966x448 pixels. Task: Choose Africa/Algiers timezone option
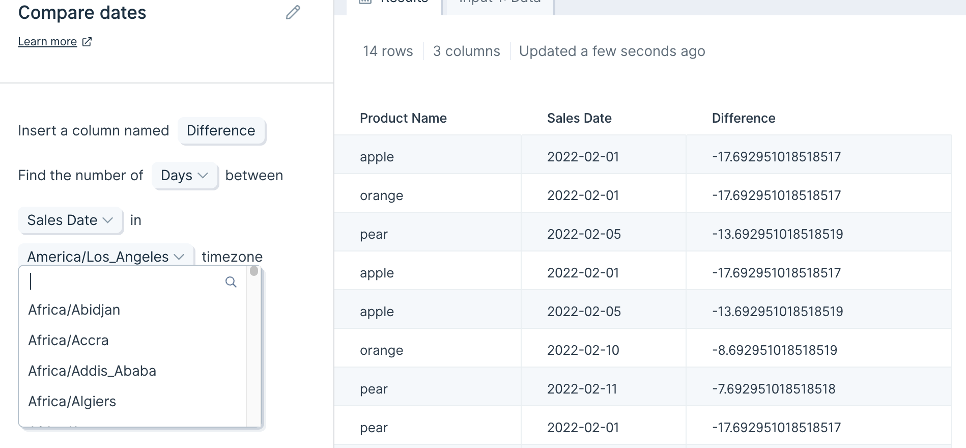72,401
